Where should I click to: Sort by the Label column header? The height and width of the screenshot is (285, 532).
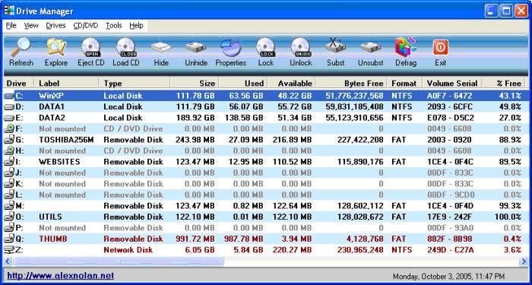67,83
